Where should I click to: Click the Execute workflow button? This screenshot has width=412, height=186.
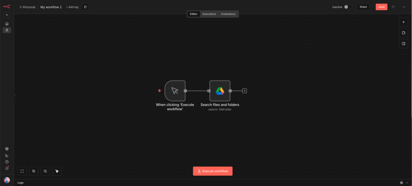tap(212, 171)
